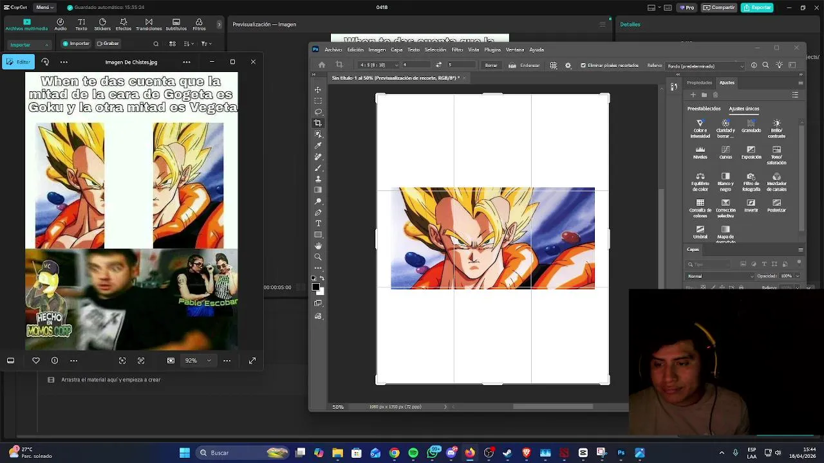Click crop width input field

[415, 65]
